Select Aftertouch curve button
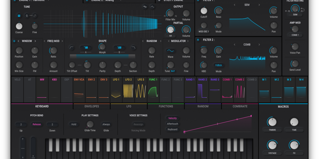 coord(172,124)
